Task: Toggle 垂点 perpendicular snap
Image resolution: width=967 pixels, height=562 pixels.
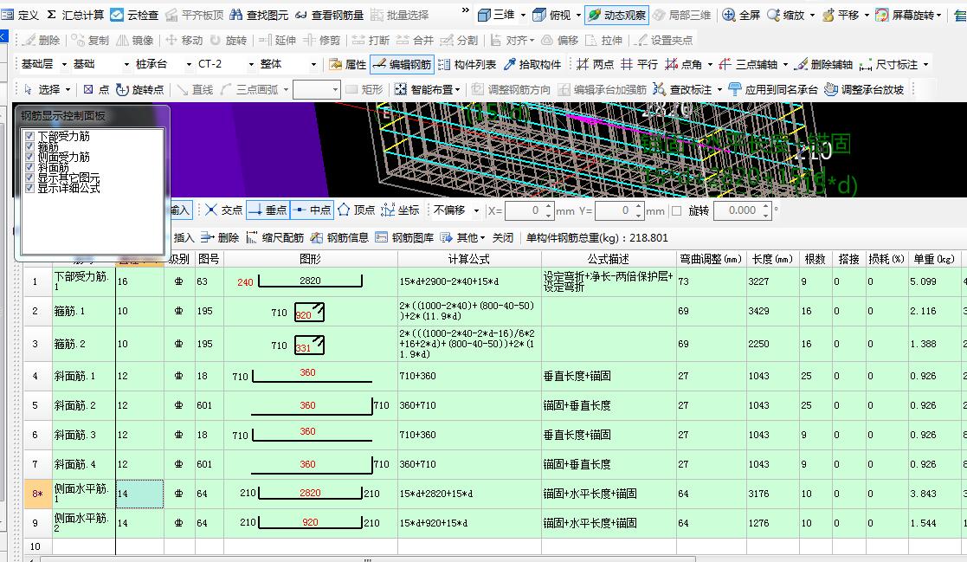Action: (x=268, y=210)
